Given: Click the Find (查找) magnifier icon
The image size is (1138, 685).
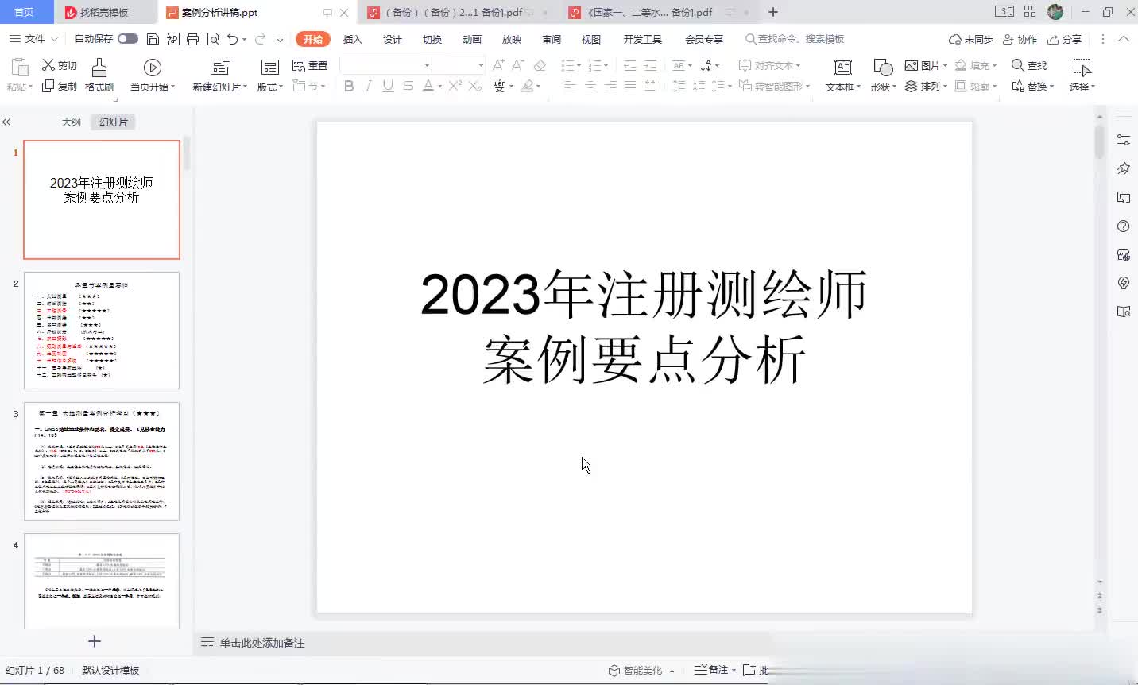Looking at the screenshot, I should [1017, 65].
